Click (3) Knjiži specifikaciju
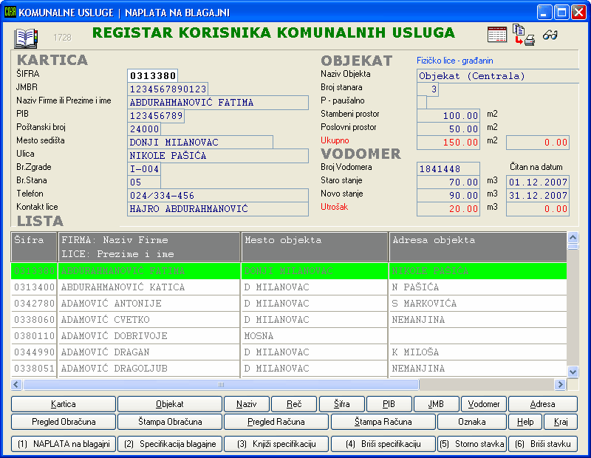 click(x=276, y=444)
